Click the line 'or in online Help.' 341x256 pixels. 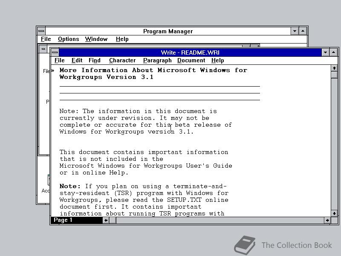tap(94, 173)
